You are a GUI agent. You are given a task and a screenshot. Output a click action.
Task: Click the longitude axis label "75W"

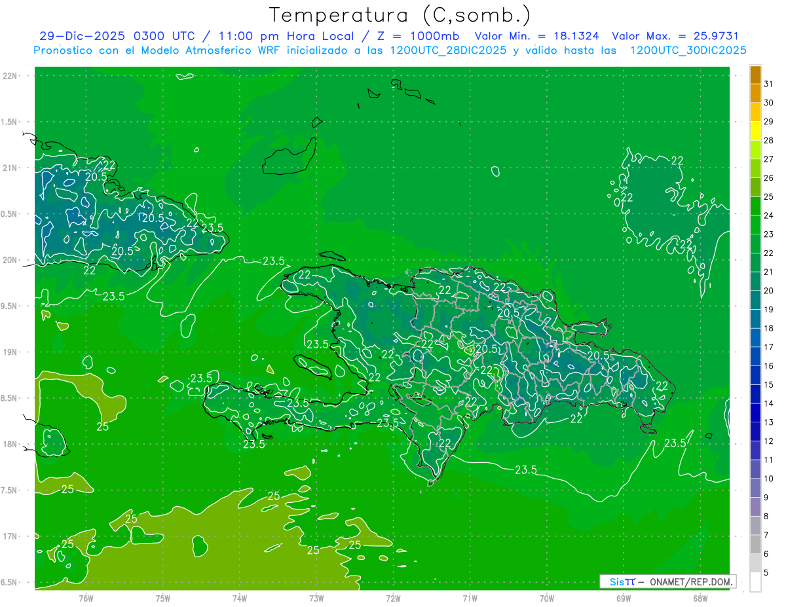163,598
